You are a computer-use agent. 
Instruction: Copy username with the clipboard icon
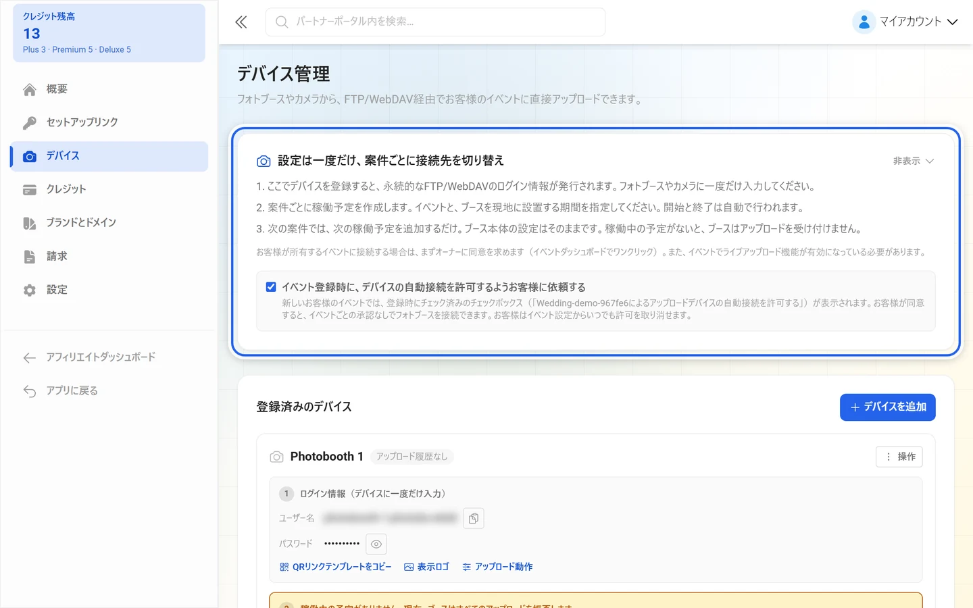pos(474,518)
